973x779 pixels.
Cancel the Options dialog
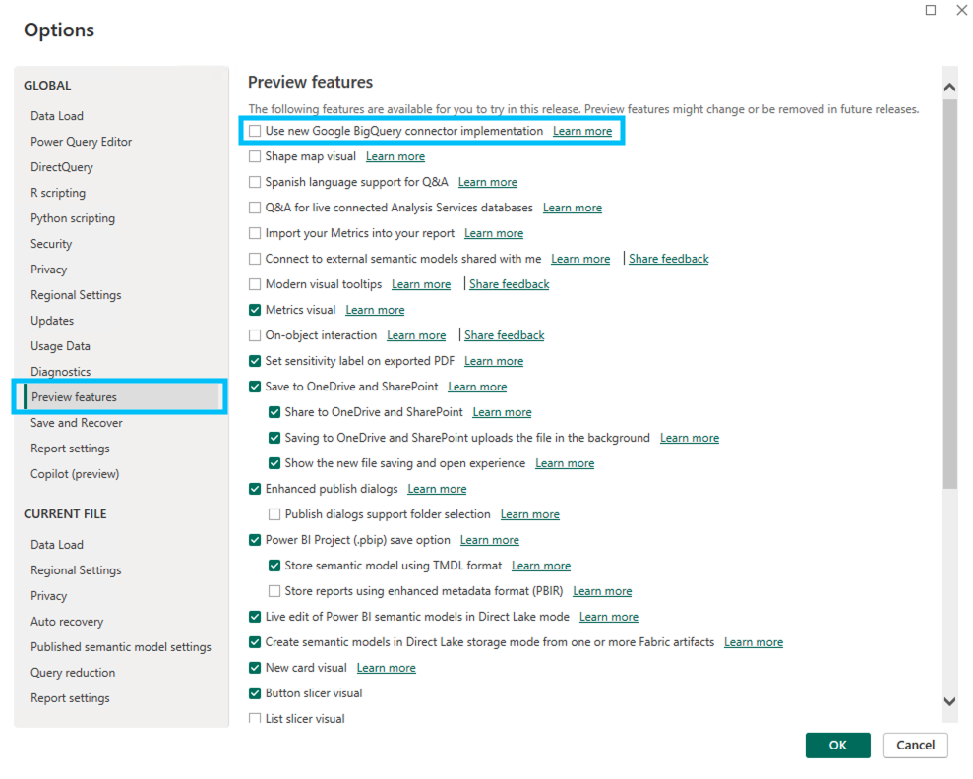click(915, 745)
